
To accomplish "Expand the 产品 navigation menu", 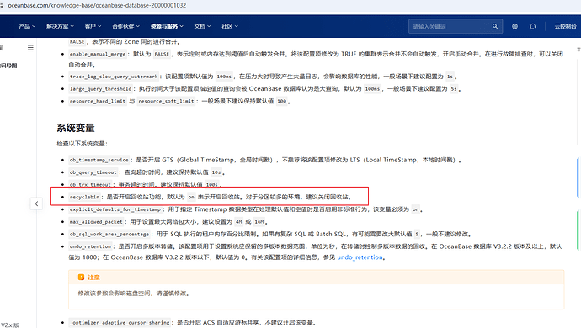I will pyautogui.click(x=27, y=26).
